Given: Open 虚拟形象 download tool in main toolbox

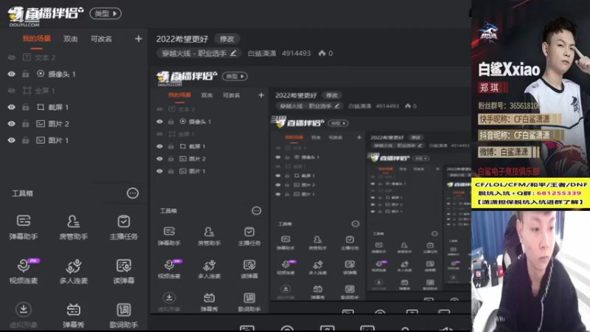Looking at the screenshot, I should click(x=24, y=315).
